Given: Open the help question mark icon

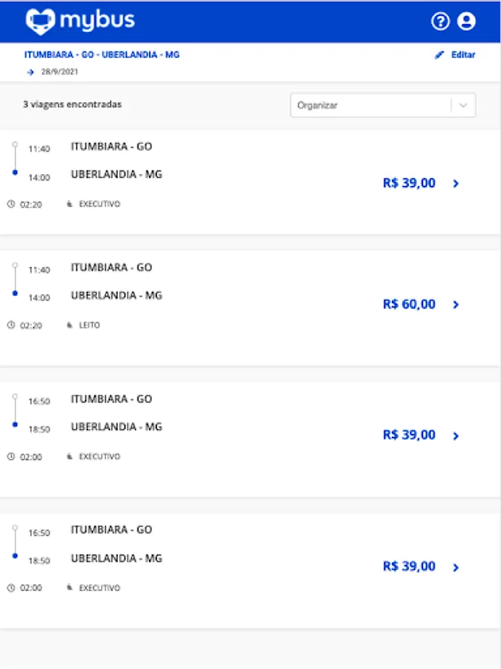Looking at the screenshot, I should pos(440,22).
